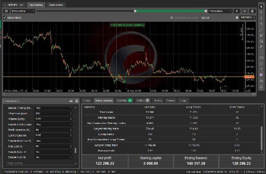Image resolution: width=266 pixels, height=174 pixels.
Task: Select the pencil freehand drawing tool
Action: pyautogui.click(x=261, y=35)
